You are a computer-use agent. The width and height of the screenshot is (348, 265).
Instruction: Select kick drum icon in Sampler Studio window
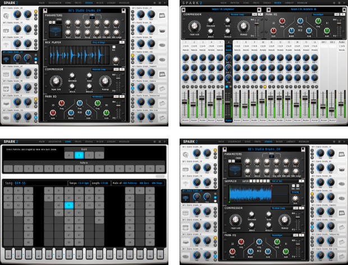coord(186,155)
